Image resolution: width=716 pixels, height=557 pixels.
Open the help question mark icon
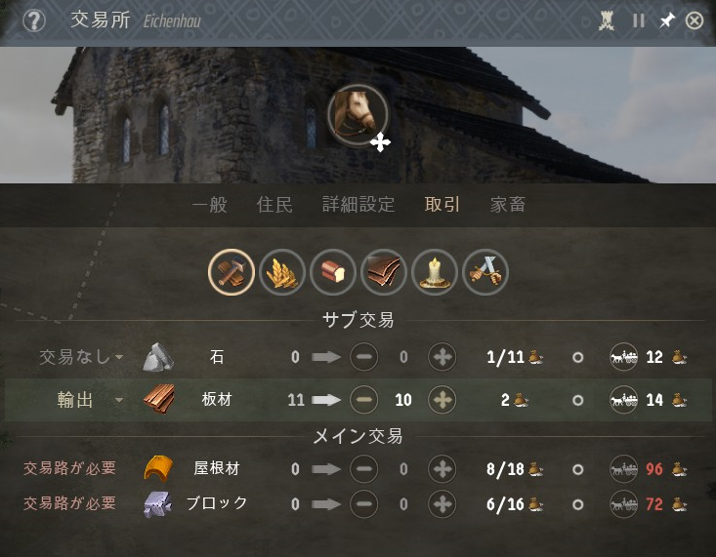click(34, 21)
